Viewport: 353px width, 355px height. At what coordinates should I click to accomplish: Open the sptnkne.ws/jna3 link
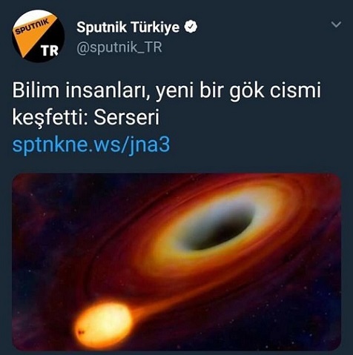coord(91,145)
